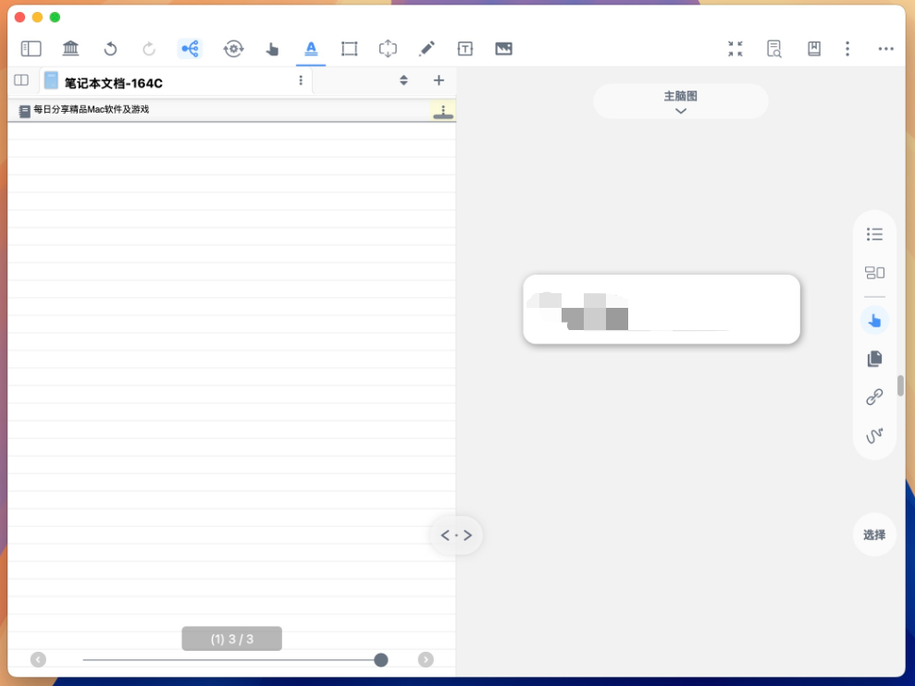Select the image insert tool

[503, 49]
